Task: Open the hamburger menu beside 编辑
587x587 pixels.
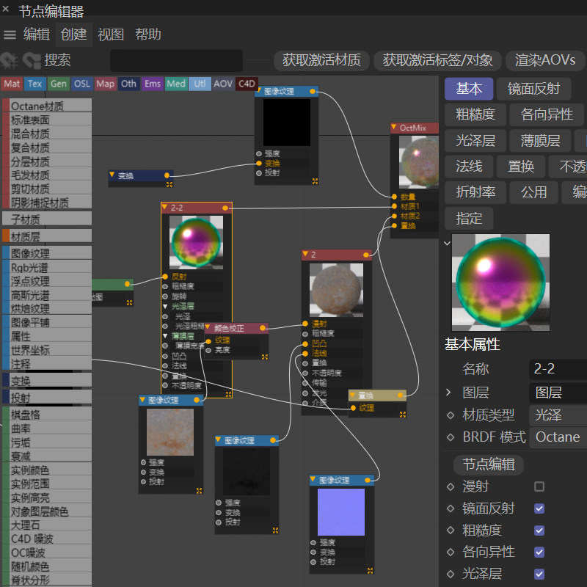Action: click(10, 34)
